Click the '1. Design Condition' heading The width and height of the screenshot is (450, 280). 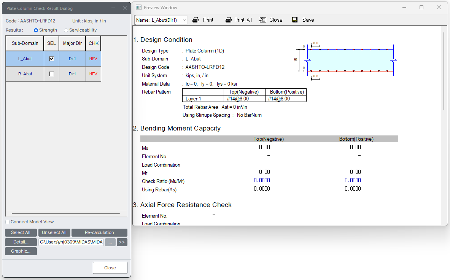163,40
